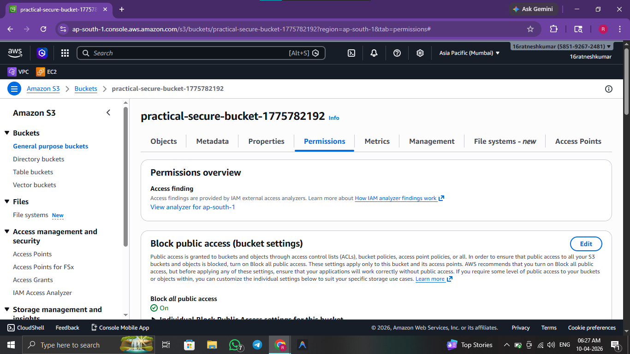
Task: Open the Asia Pacific (Mumbai) region dropdown
Action: click(x=469, y=53)
